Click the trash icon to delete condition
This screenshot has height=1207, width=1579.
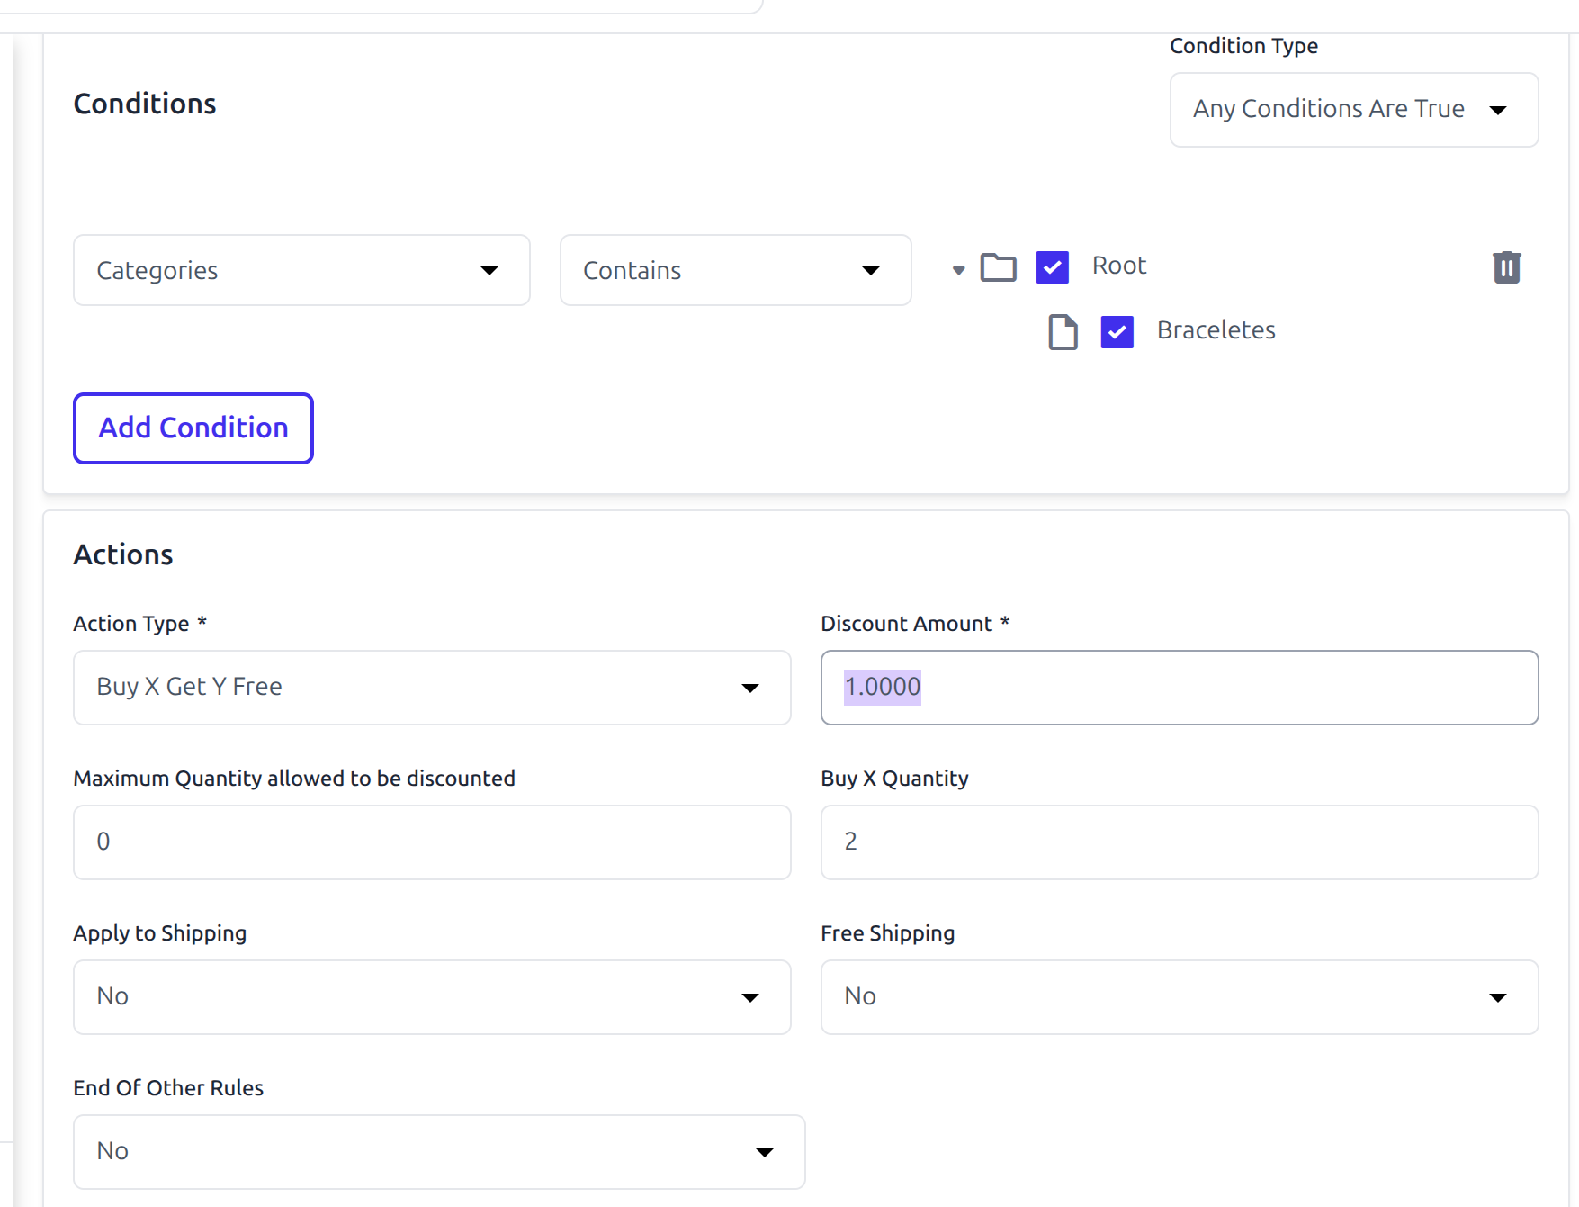pyautogui.click(x=1506, y=267)
